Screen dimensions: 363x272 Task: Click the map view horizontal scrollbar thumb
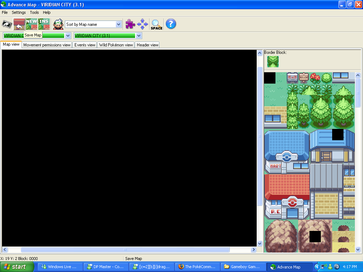(x=125, y=250)
